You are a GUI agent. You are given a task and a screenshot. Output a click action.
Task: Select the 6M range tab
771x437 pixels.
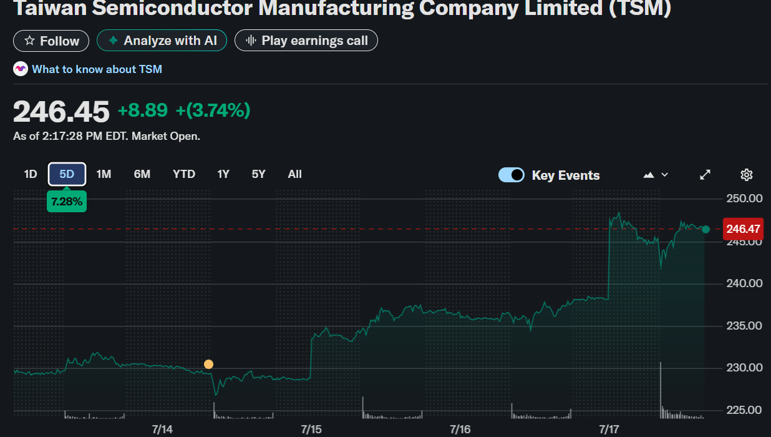[x=142, y=174]
